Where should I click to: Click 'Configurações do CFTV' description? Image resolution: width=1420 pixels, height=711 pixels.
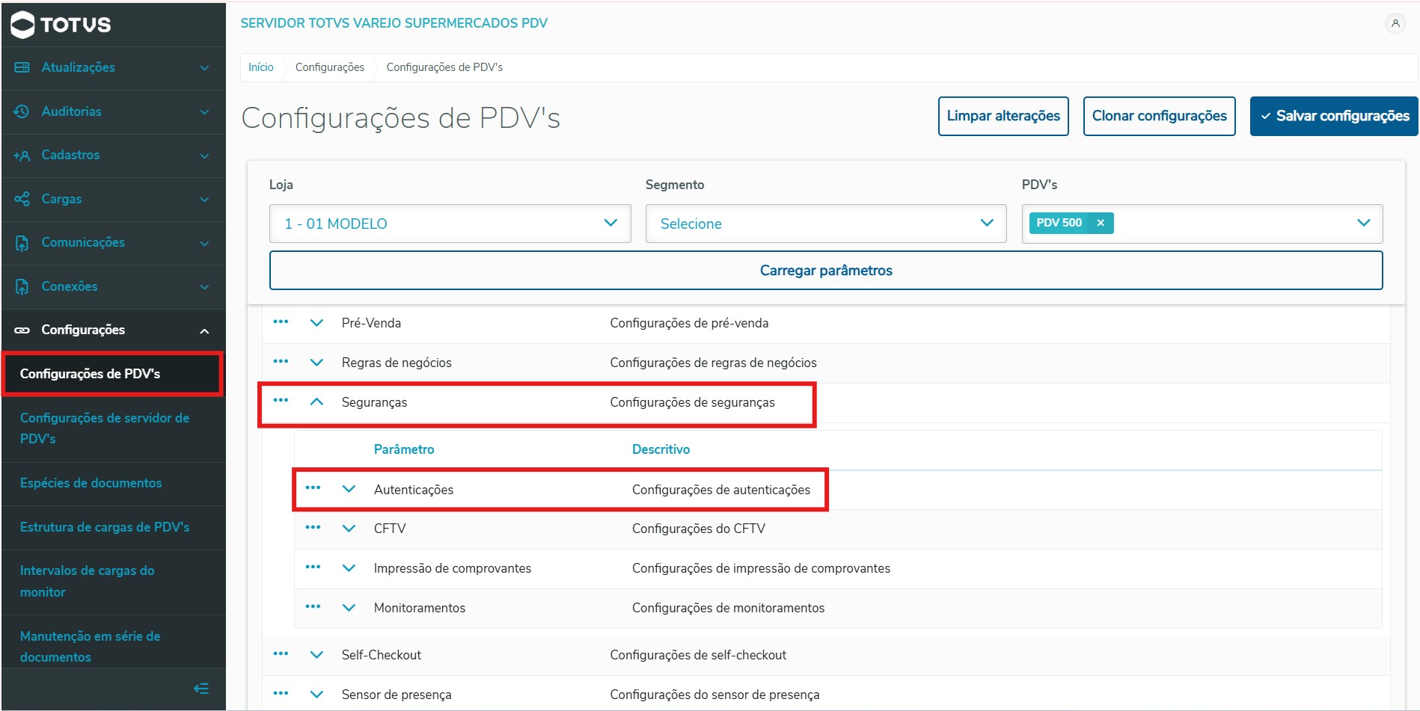[699, 529]
